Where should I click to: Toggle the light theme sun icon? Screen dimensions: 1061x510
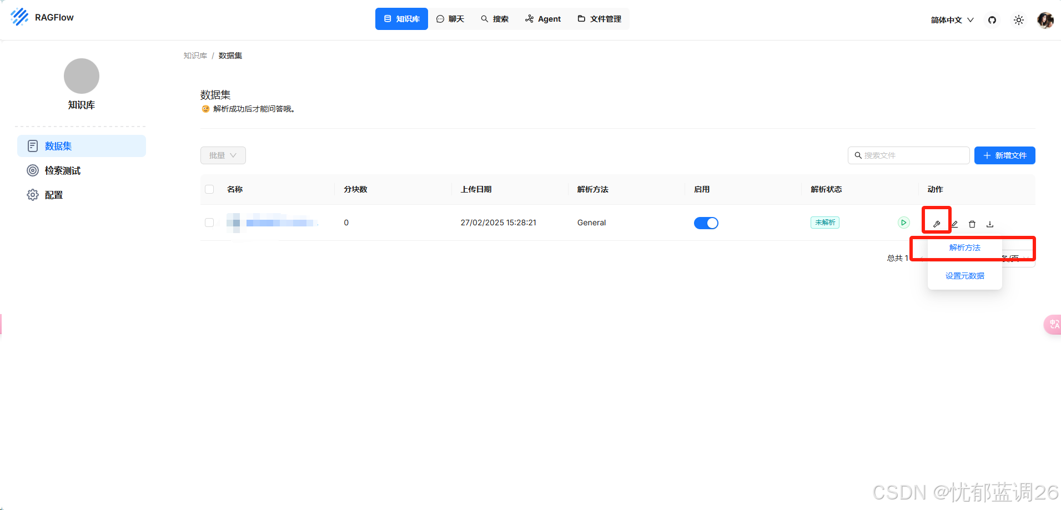click(x=1019, y=20)
